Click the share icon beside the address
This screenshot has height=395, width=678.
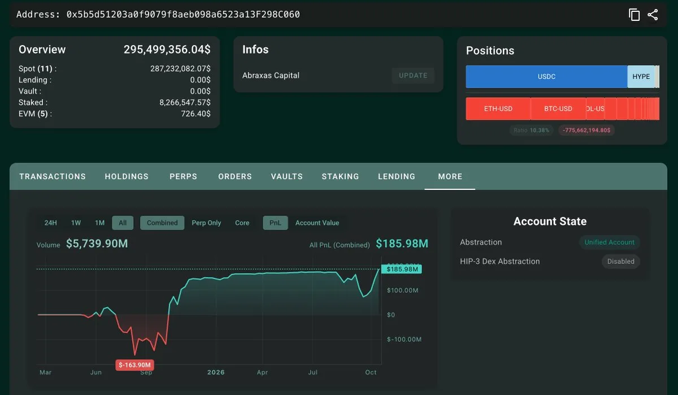coord(653,15)
